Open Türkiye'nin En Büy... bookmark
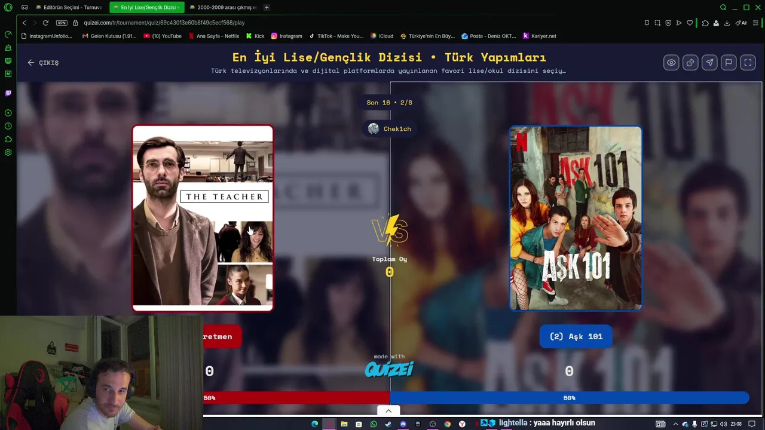 point(428,36)
